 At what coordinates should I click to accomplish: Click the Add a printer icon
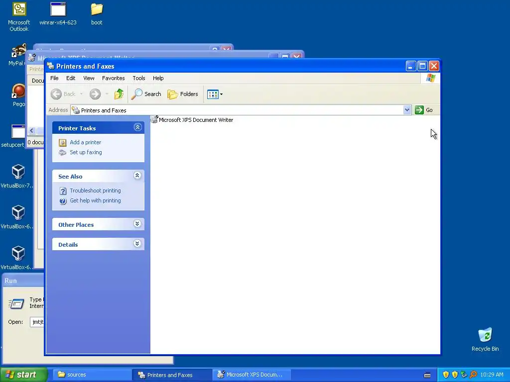coord(62,143)
